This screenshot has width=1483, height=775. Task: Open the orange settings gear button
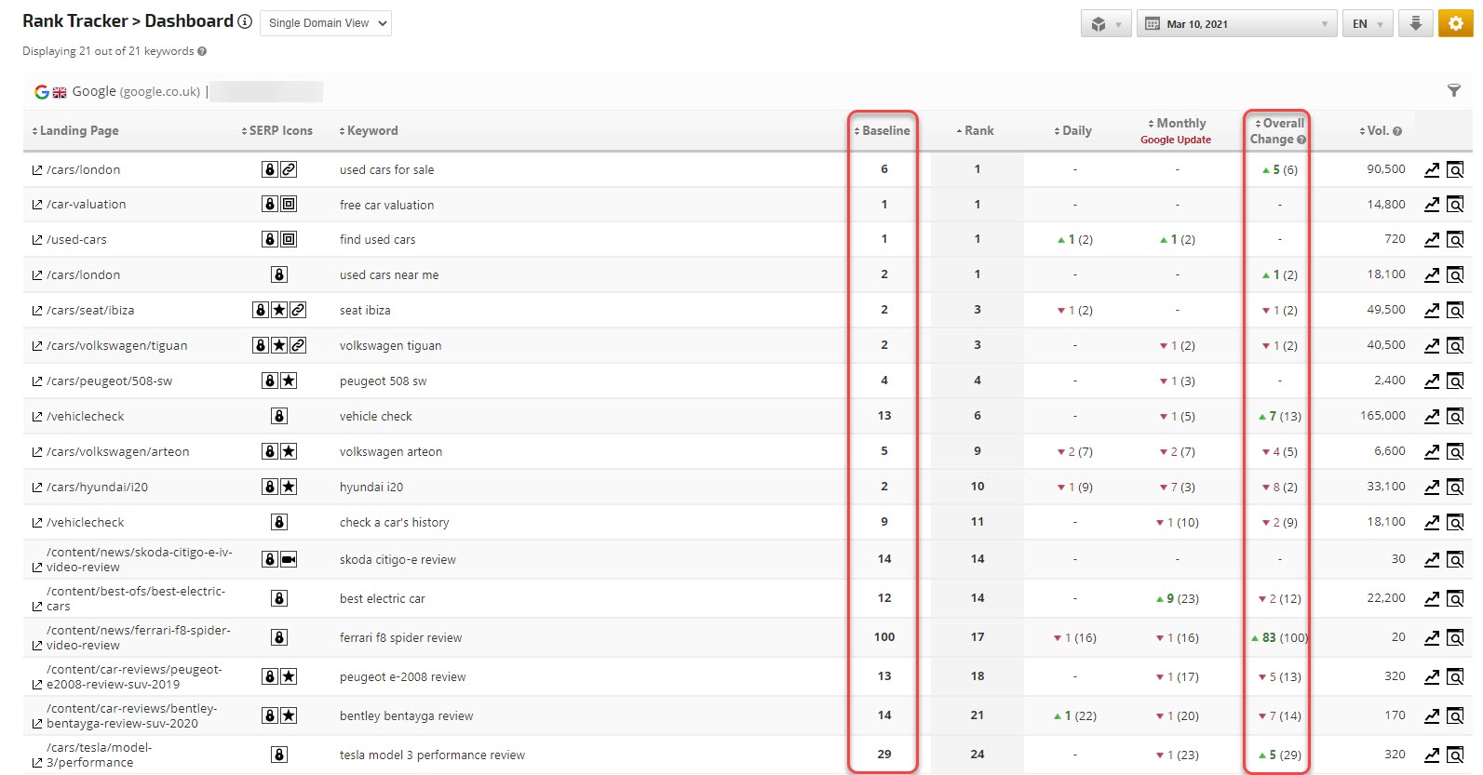point(1455,23)
